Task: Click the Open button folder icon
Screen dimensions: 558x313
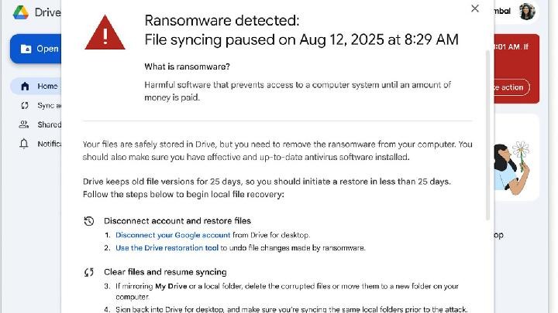Action: [x=26, y=49]
